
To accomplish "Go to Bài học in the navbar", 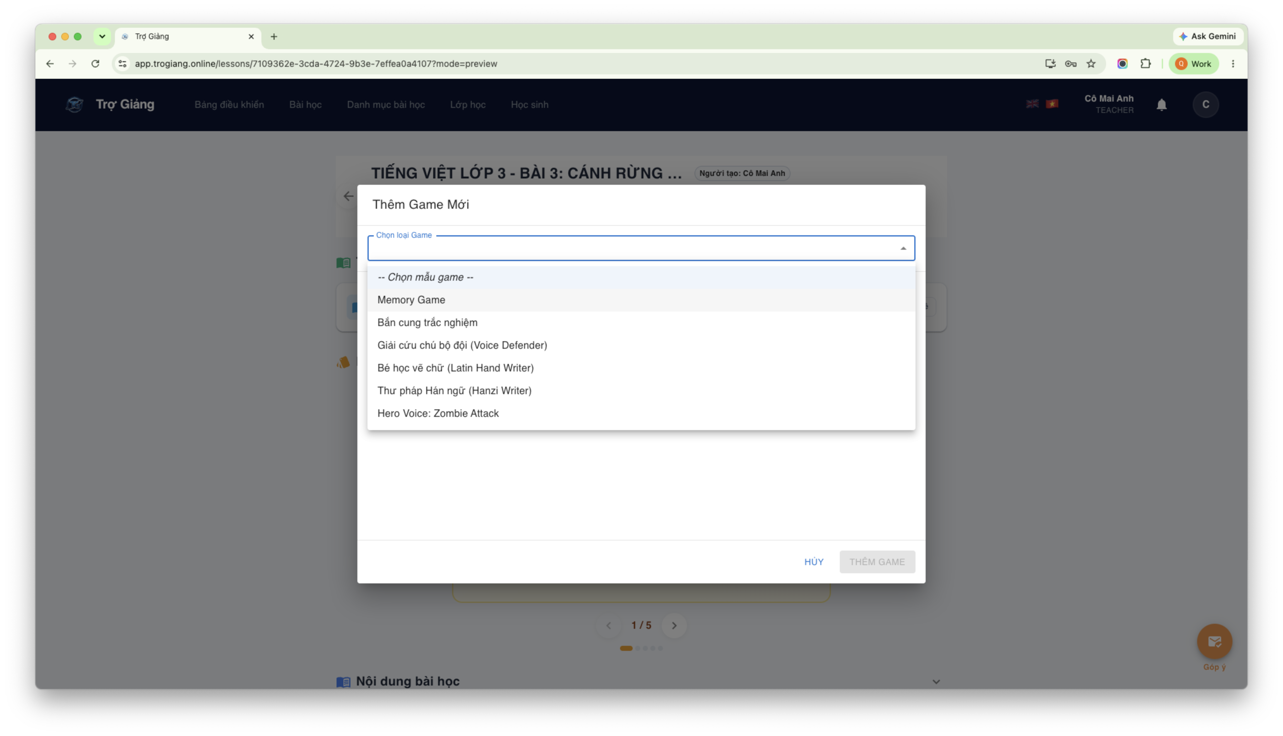I will (x=305, y=105).
